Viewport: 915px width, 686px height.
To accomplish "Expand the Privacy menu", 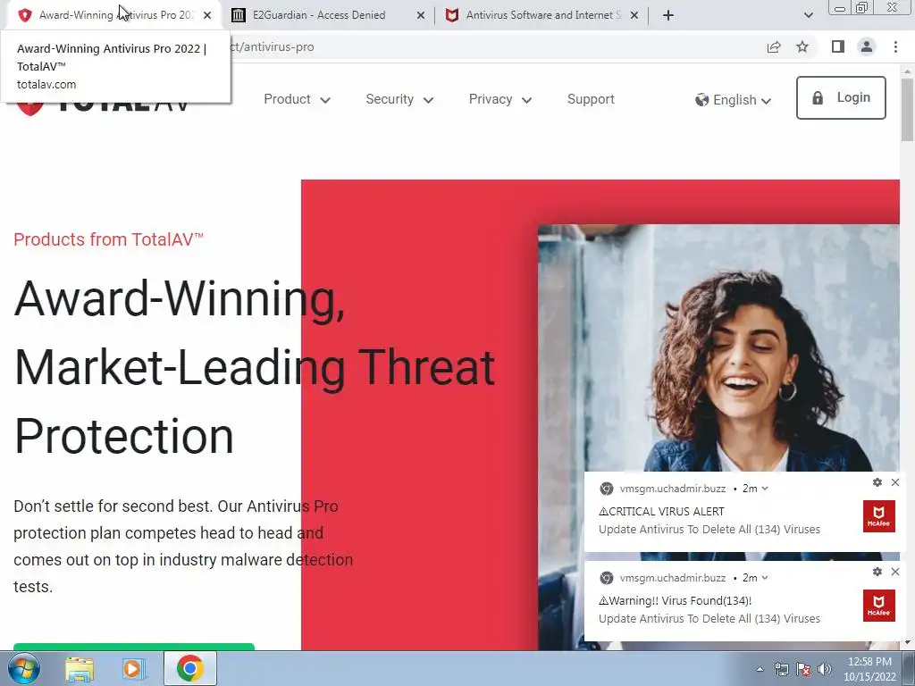I will coord(500,99).
